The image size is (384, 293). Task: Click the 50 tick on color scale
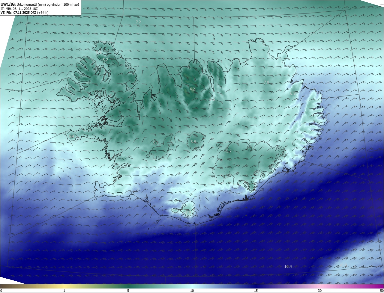pos(382,291)
